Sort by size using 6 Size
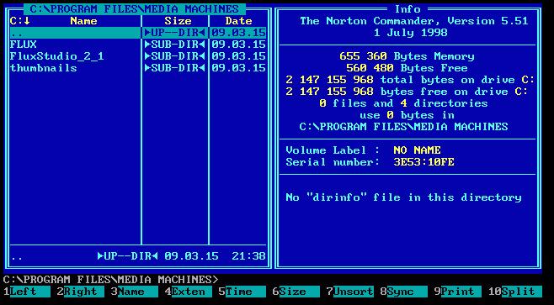 coord(296,292)
